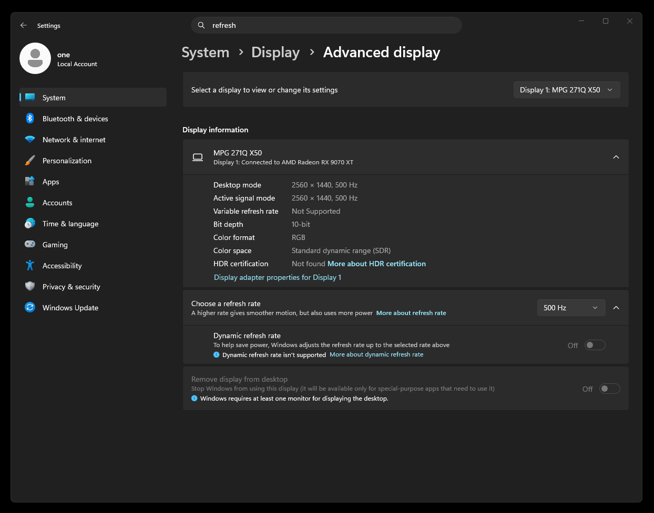The height and width of the screenshot is (513, 654).
Task: Open Display adapter properties for Display 1
Action: pos(278,277)
